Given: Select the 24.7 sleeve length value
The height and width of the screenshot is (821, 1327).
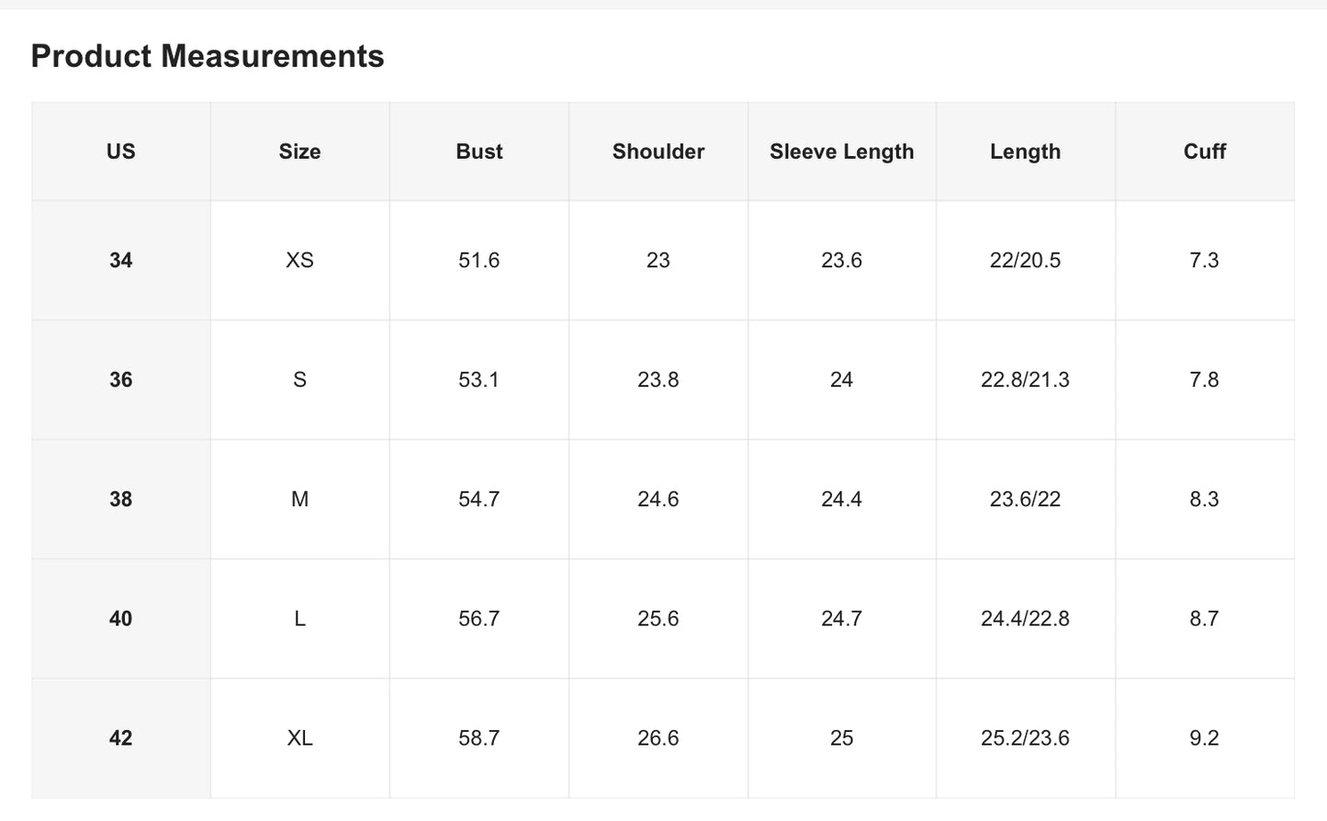Looking at the screenshot, I should click(x=842, y=619).
